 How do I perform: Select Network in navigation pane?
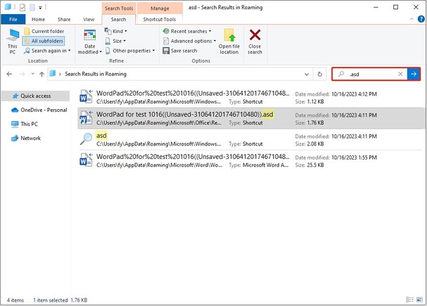coord(25,138)
